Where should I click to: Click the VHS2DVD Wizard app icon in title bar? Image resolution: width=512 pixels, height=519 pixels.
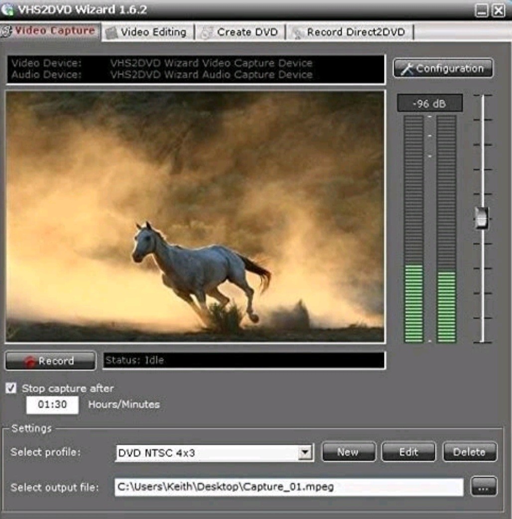[7, 9]
